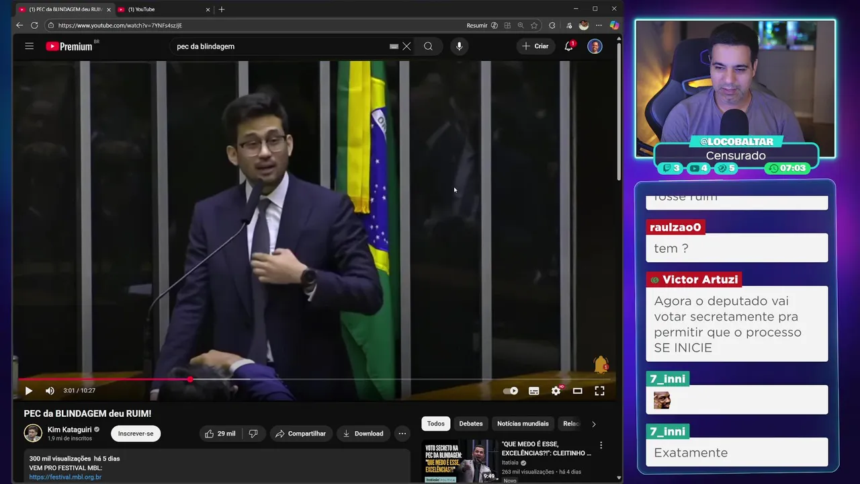Run search with the magnifier button

pyautogui.click(x=428, y=46)
